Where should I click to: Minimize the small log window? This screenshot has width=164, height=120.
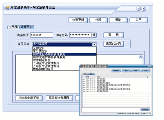pyautogui.click(x=149, y=66)
